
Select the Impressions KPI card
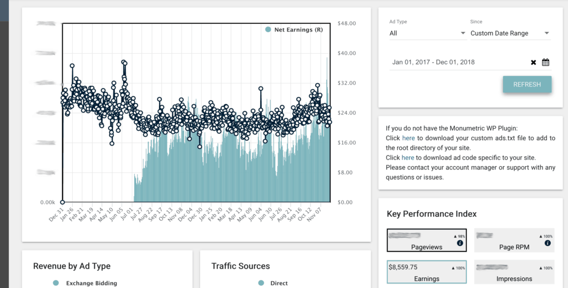[x=514, y=272]
